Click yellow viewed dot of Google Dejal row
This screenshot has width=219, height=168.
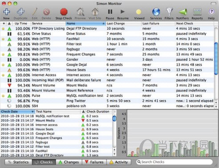(3, 65)
